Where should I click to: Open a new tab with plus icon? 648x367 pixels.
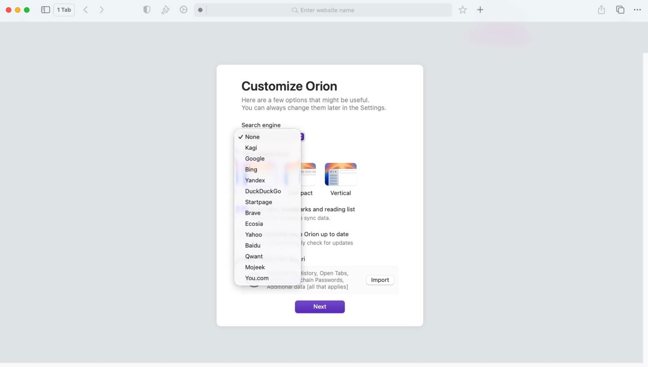point(480,10)
